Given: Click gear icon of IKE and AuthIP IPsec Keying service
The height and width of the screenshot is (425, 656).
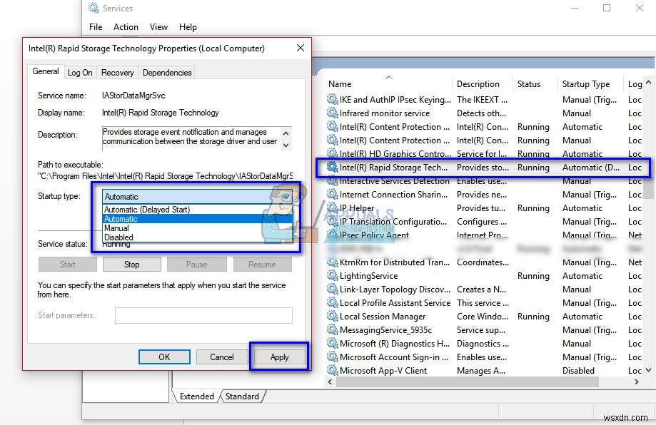Looking at the screenshot, I should point(332,99).
